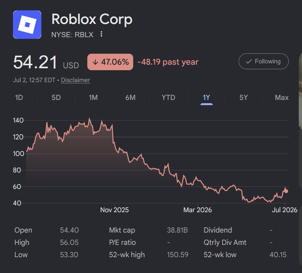Click the 52-wk low value 40.15
The image size is (302, 273).
[278, 255]
